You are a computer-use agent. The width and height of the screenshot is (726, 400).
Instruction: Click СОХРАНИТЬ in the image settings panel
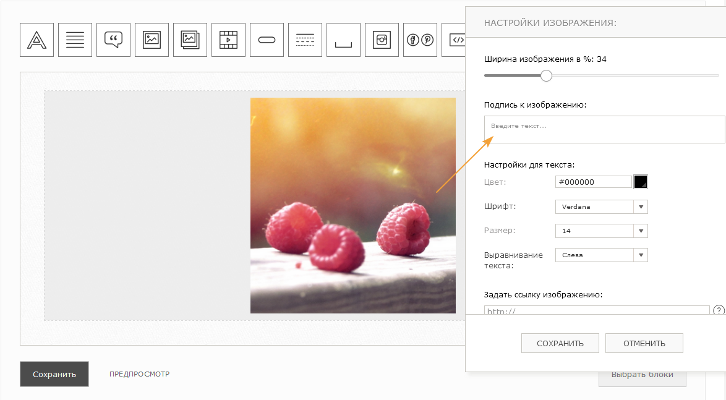[560, 344]
